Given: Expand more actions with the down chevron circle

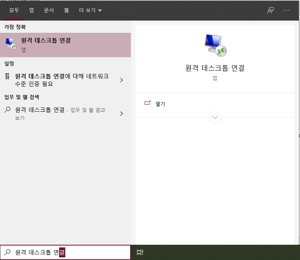Looking at the screenshot, I should pos(215,117).
